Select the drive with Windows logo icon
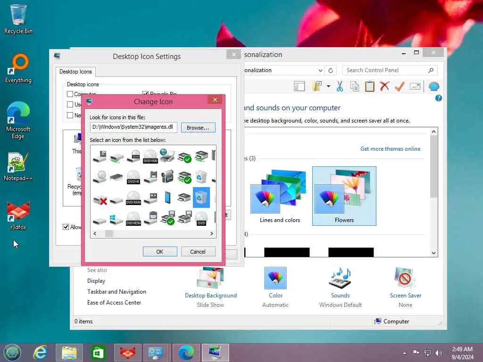 117,219
